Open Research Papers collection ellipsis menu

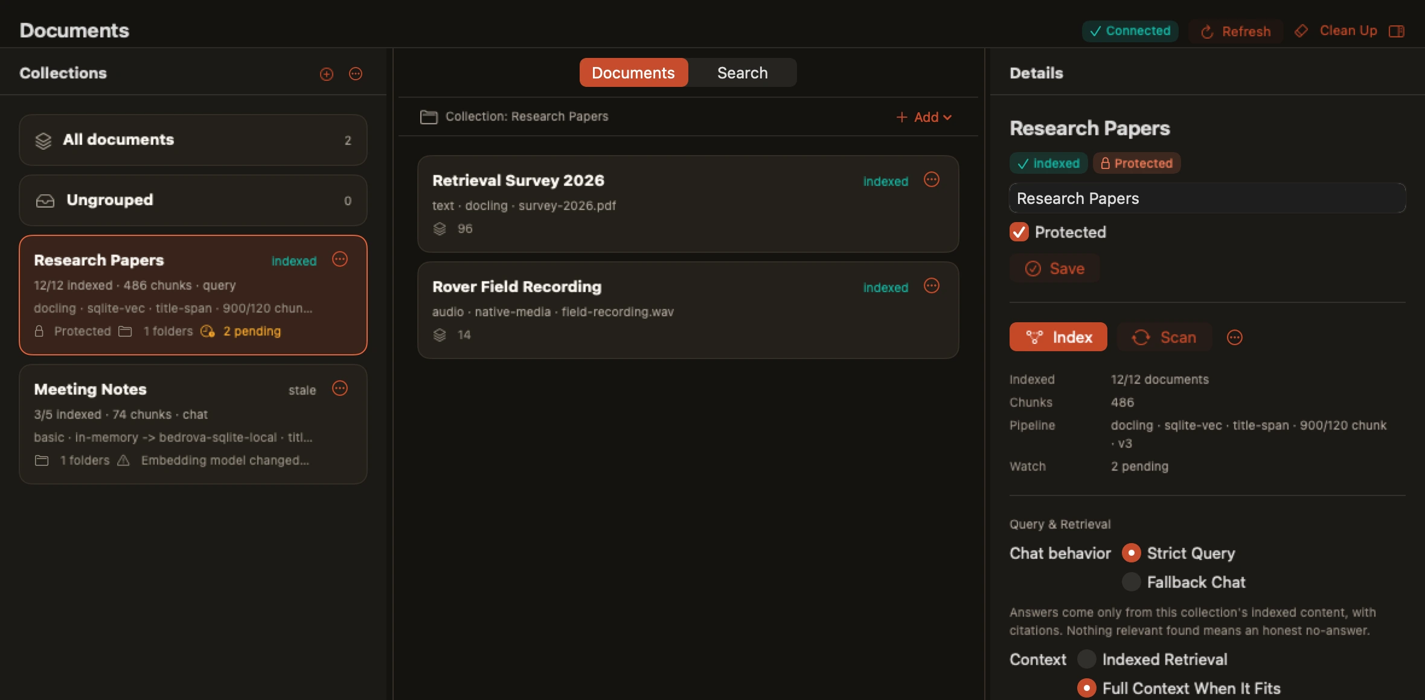[340, 259]
